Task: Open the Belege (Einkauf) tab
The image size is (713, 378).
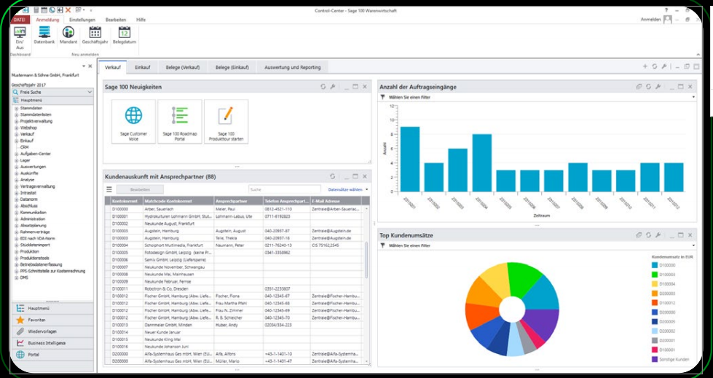Action: click(x=232, y=67)
